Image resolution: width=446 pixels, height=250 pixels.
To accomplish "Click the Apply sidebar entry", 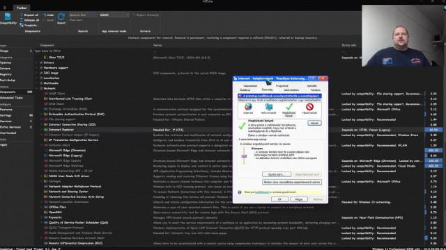I will click(x=3, y=144).
